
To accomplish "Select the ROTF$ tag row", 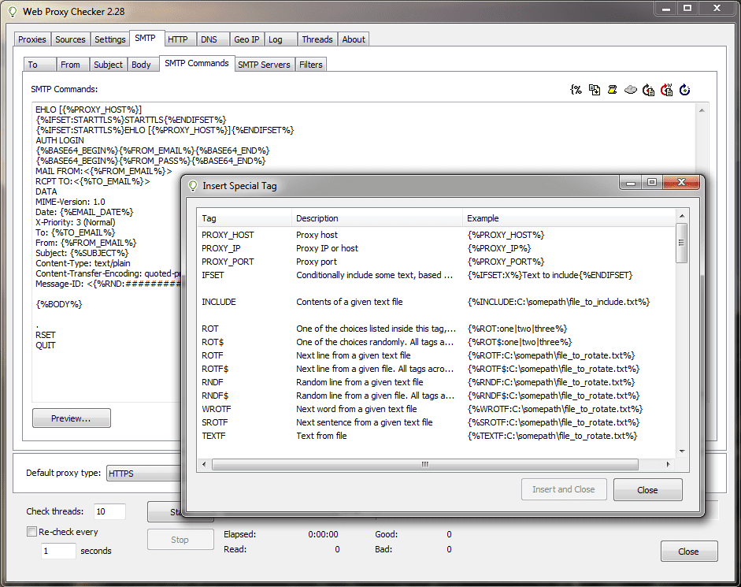I will pos(437,369).
